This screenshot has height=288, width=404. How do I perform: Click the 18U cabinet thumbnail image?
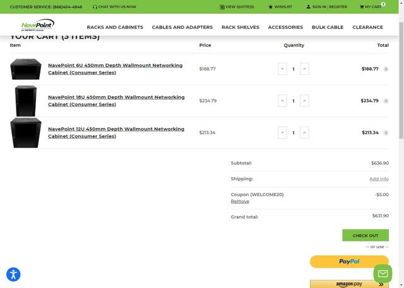tap(25, 101)
